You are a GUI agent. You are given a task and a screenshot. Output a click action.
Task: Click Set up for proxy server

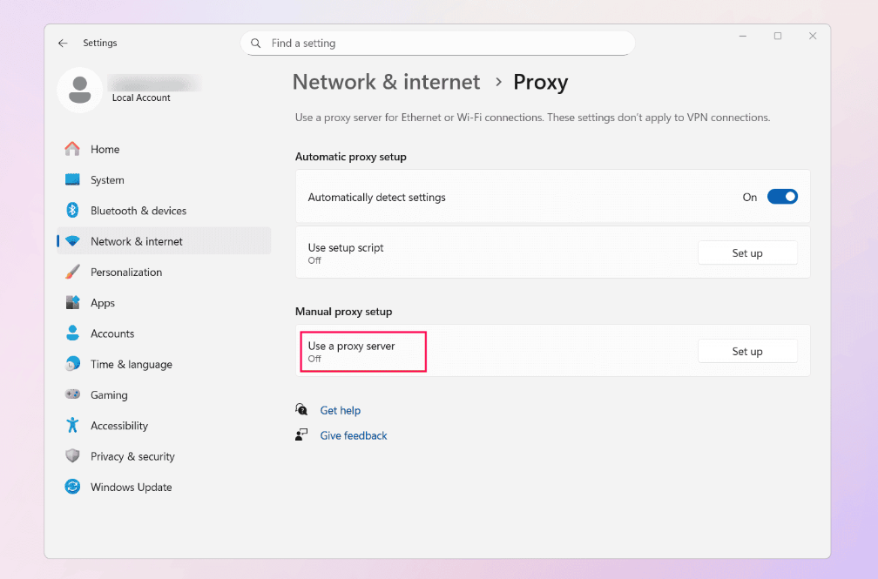point(747,352)
